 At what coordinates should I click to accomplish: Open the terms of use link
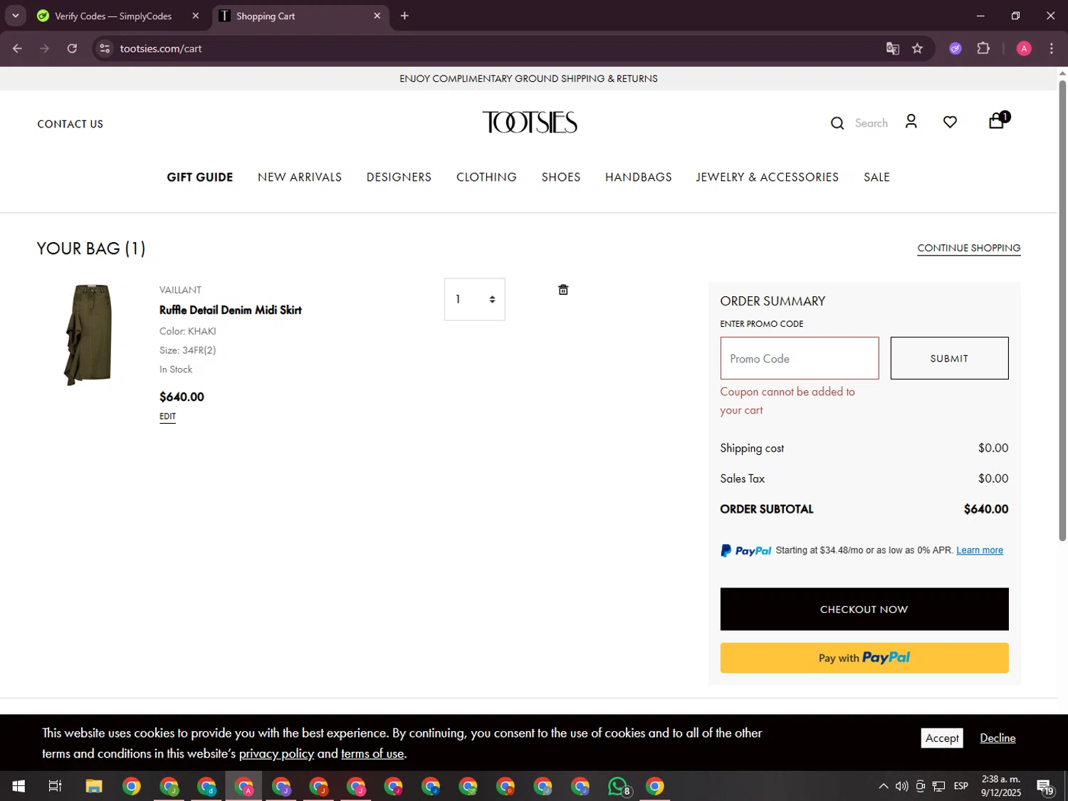click(372, 753)
